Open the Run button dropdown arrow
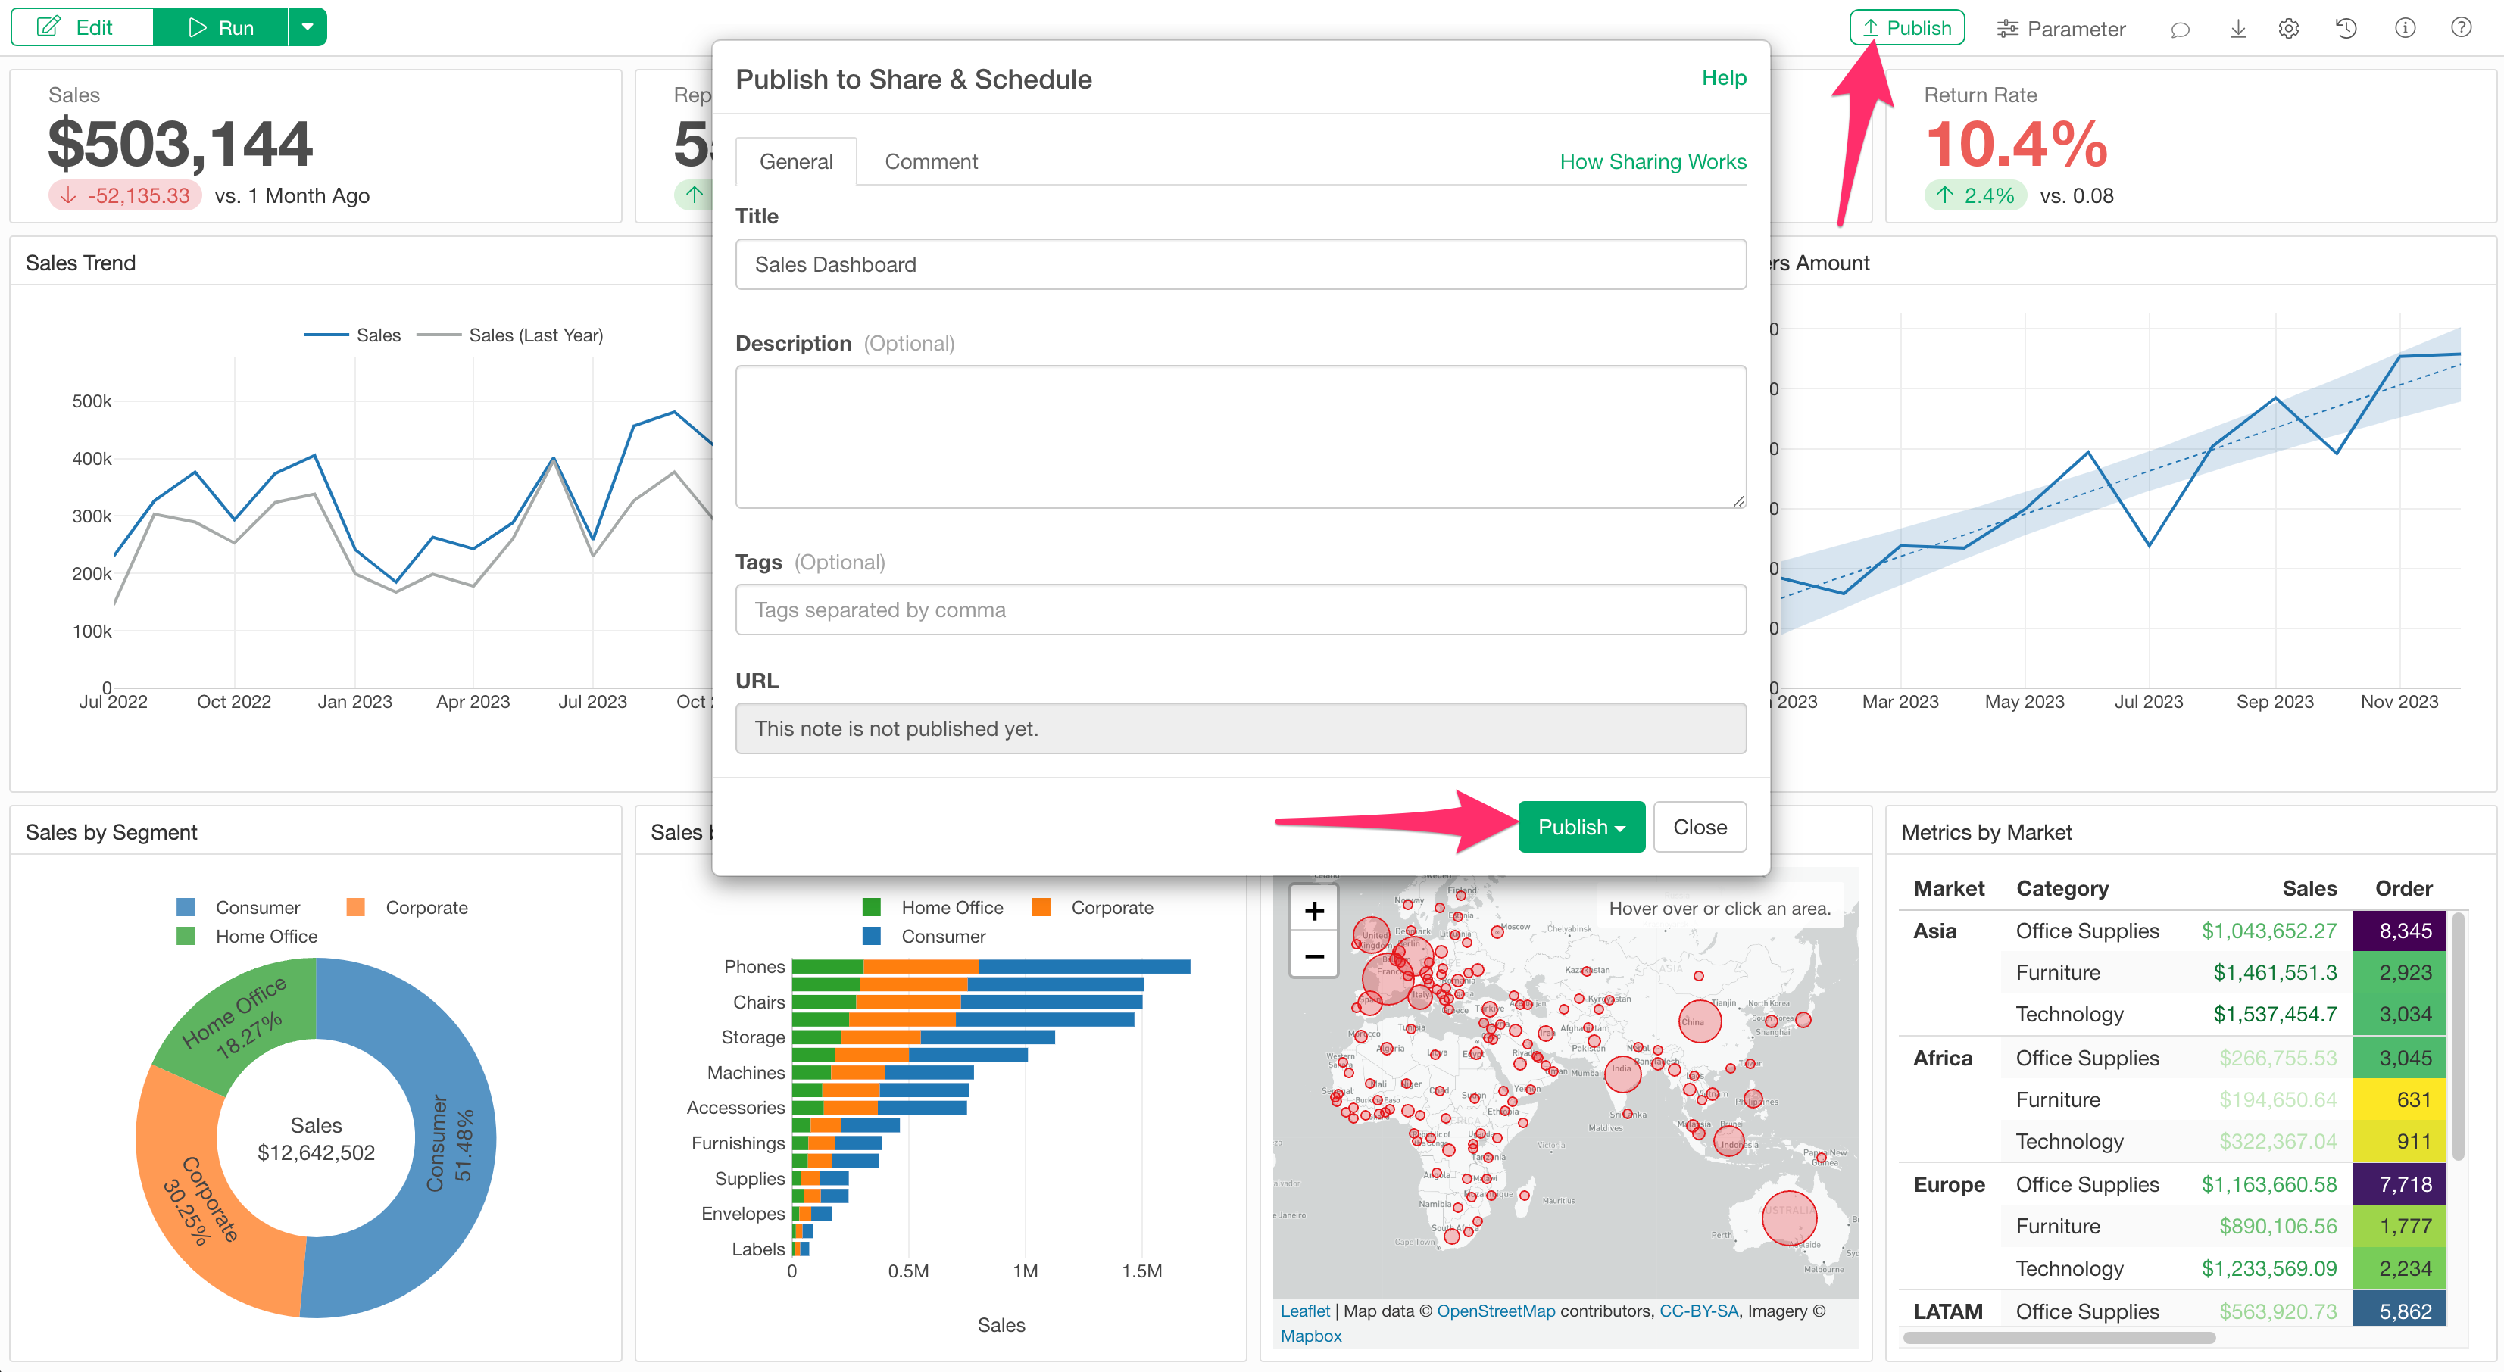The image size is (2504, 1372). click(x=308, y=27)
